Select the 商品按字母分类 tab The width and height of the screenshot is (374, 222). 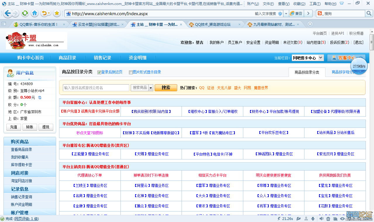[344, 72]
